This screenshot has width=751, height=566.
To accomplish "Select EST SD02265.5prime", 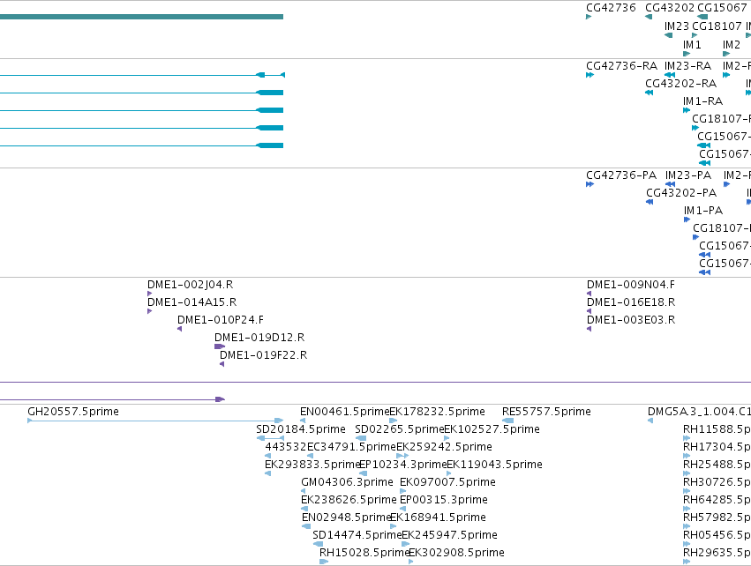I will pyautogui.click(x=400, y=429).
